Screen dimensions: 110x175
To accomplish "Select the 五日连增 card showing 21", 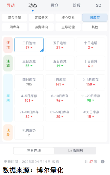I will coord(60,45).
